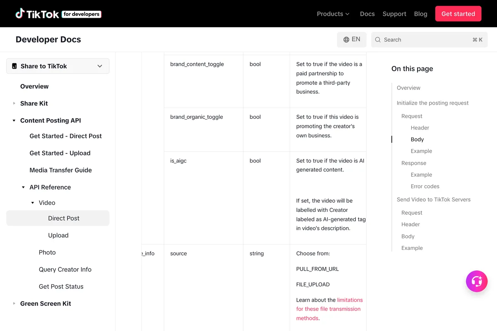The width and height of the screenshot is (497, 331).
Task: Open Get Post Status page
Action: pos(61,286)
